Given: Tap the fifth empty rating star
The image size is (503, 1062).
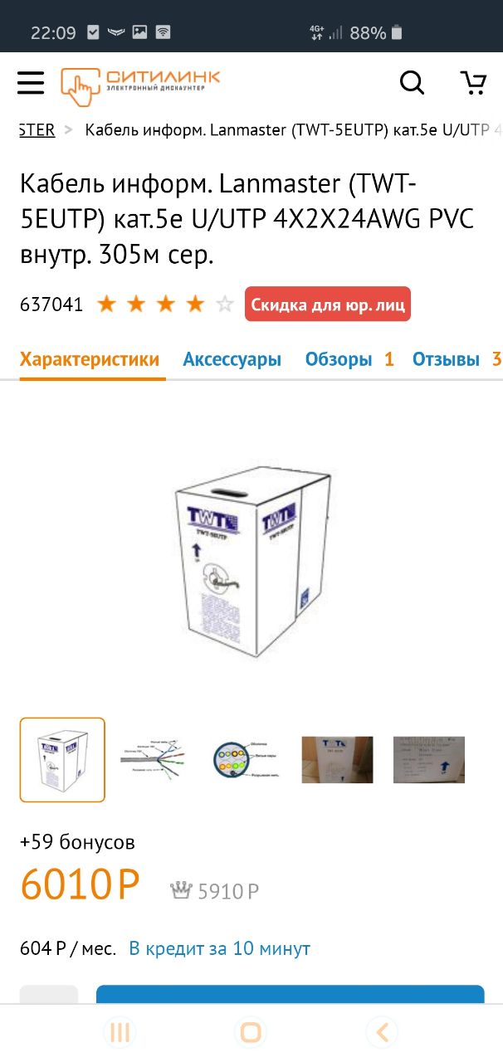Looking at the screenshot, I should pos(225,304).
